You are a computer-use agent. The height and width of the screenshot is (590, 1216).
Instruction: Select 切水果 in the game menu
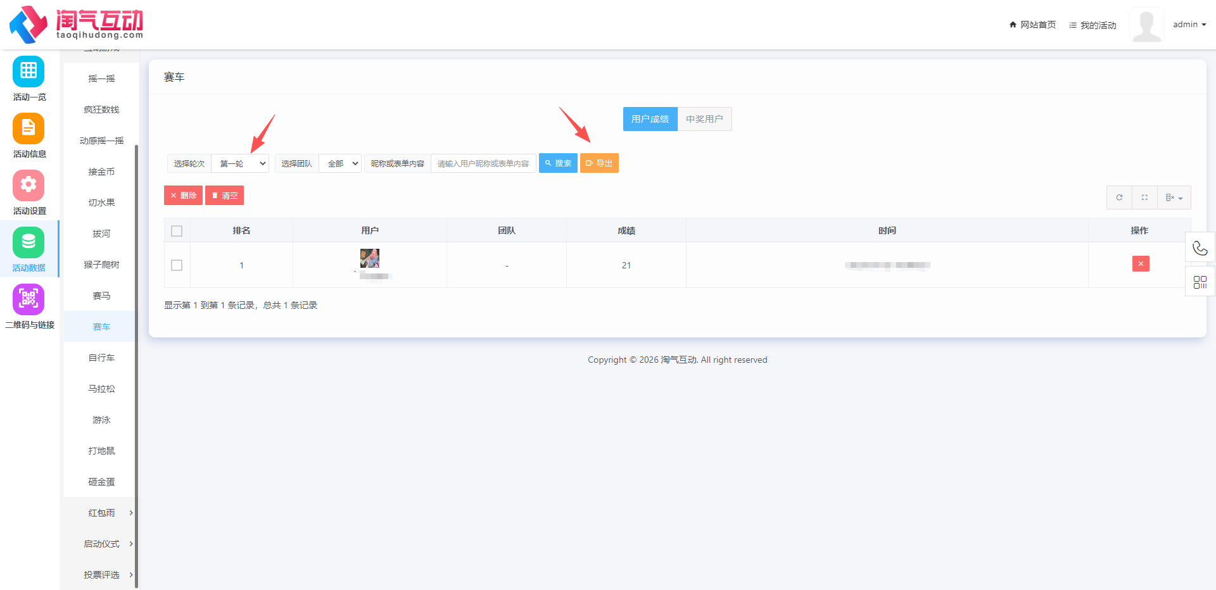click(x=101, y=203)
